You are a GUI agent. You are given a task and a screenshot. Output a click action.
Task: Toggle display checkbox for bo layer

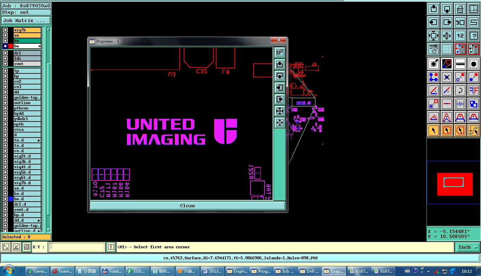point(5,46)
